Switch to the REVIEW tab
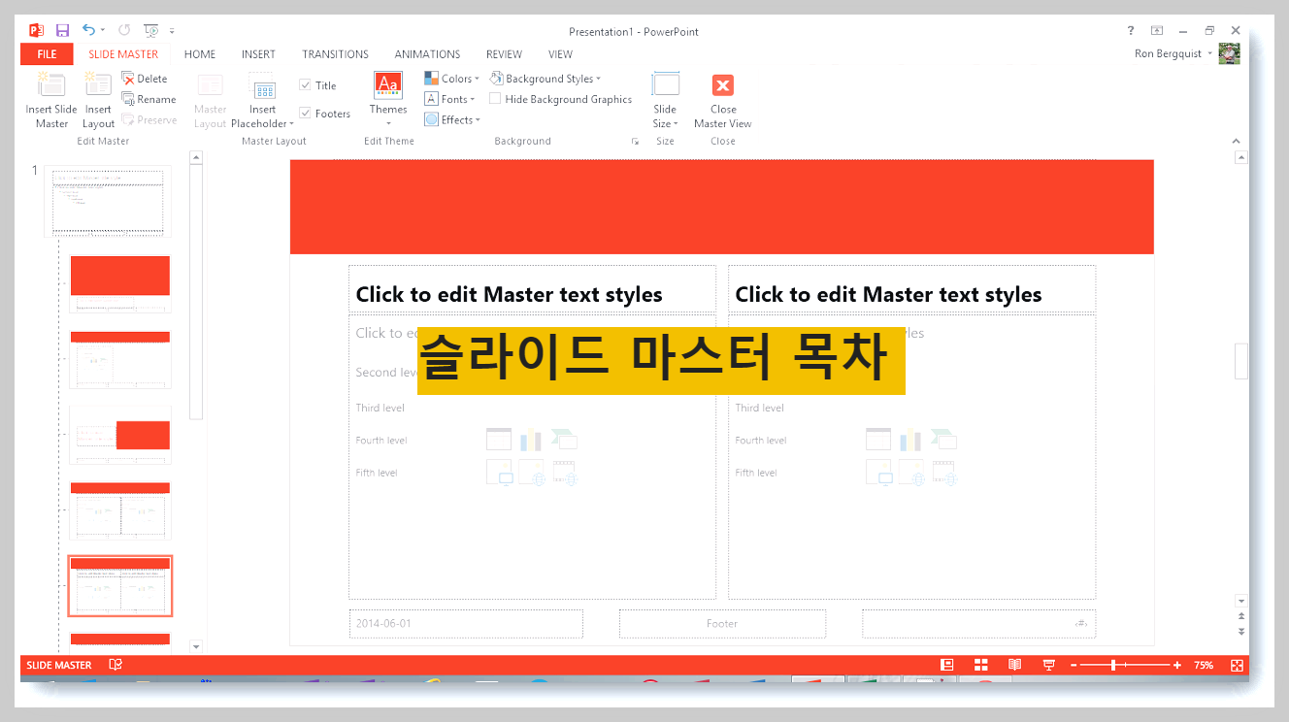Viewport: 1289px width, 722px height. [504, 54]
